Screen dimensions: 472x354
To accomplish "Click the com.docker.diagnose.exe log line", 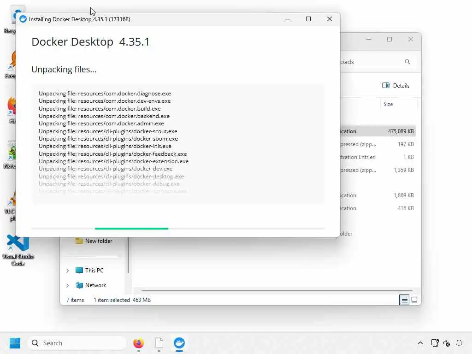I will pos(105,94).
